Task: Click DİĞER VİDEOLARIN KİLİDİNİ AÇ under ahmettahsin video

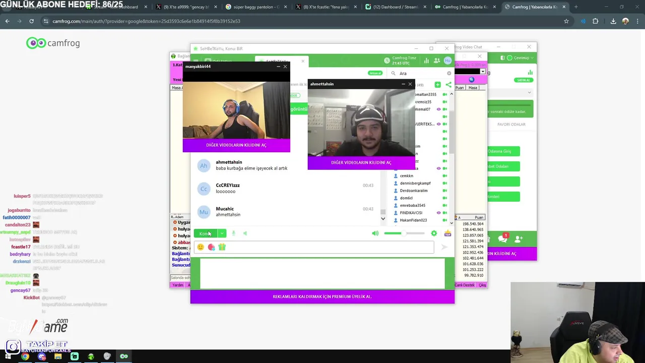Action: pyautogui.click(x=361, y=163)
